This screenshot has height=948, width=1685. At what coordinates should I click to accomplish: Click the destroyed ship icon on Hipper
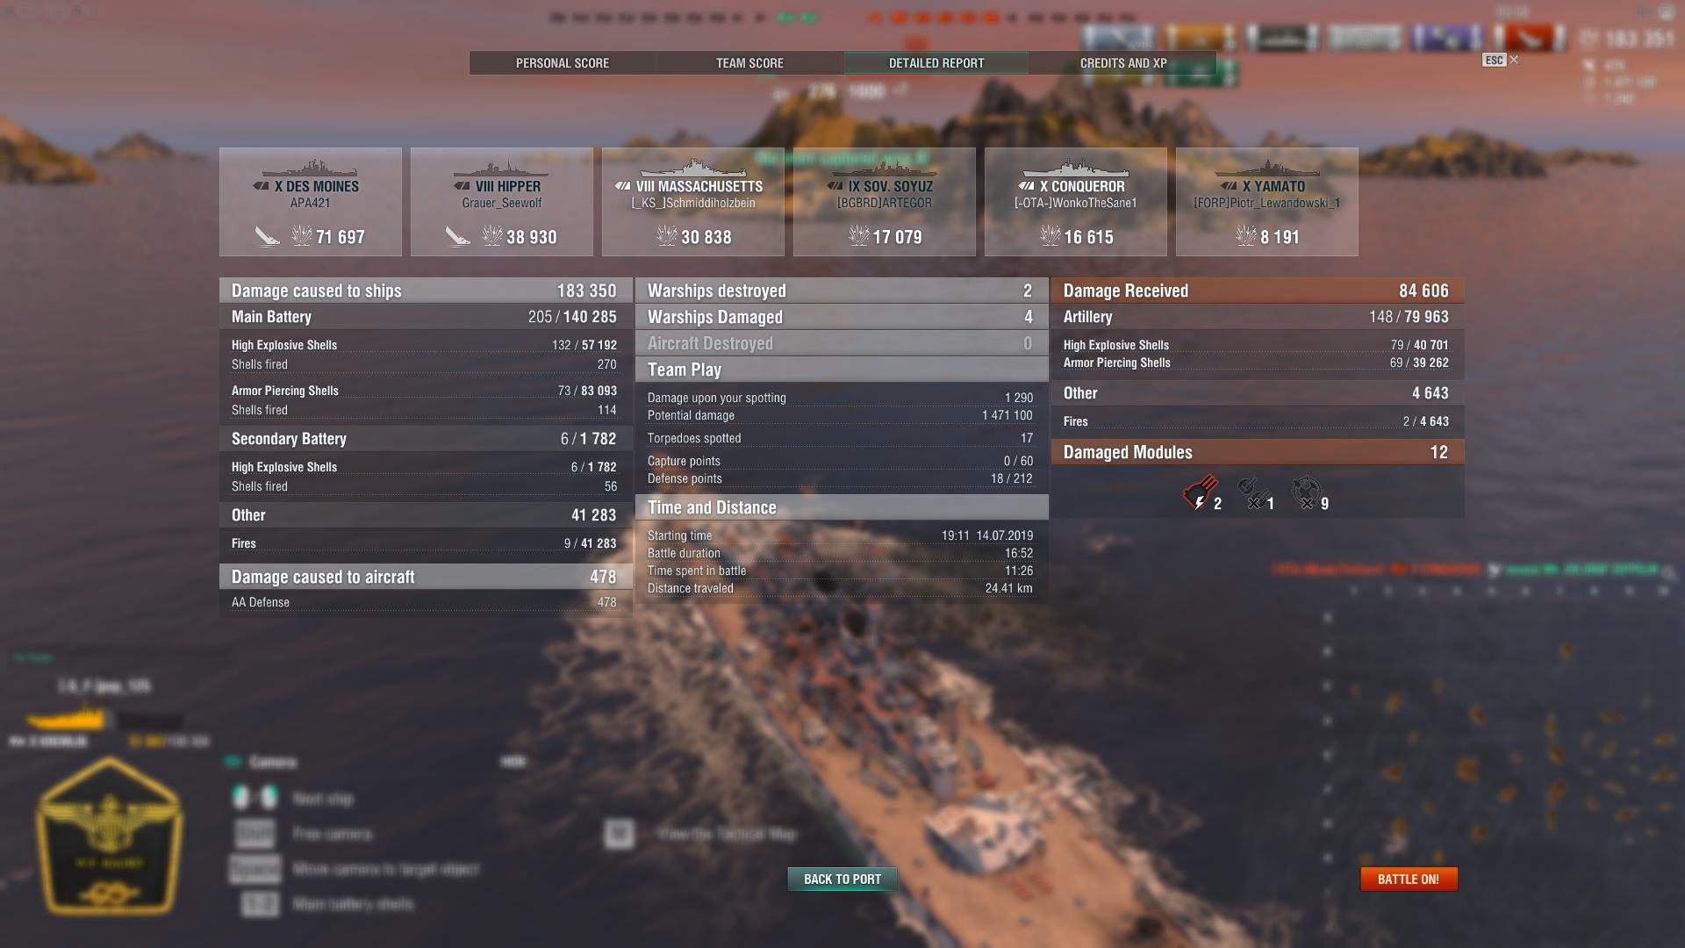point(457,236)
